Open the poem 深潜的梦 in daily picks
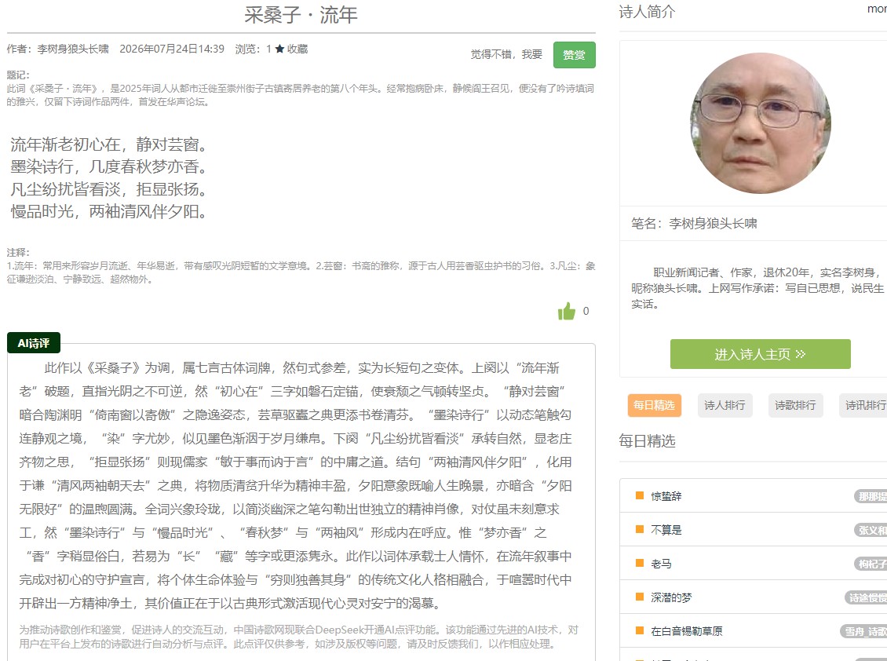The image size is (887, 661). [671, 597]
